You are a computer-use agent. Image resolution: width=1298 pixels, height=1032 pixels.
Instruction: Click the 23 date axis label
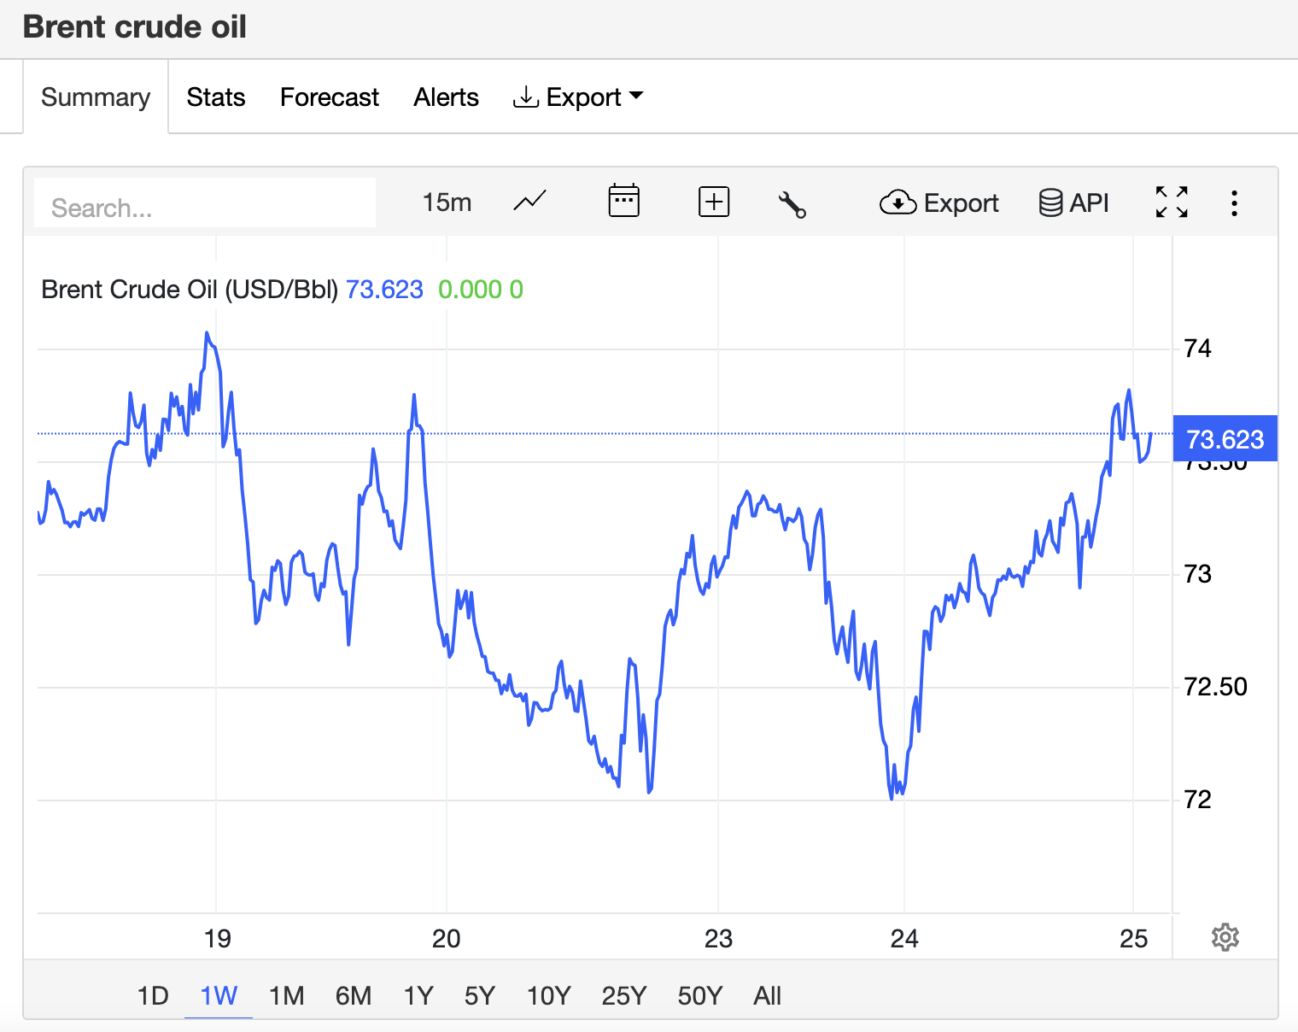click(x=718, y=939)
